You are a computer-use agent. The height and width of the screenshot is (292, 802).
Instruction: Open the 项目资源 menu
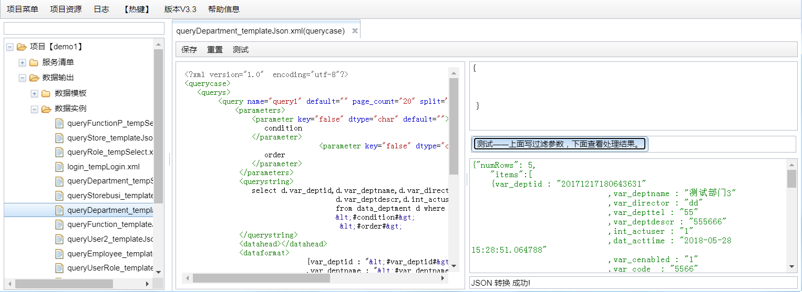click(x=66, y=9)
